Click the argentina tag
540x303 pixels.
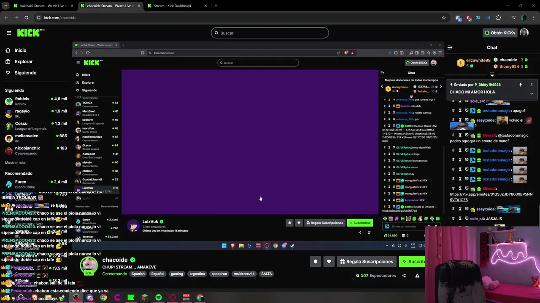pyautogui.click(x=197, y=274)
